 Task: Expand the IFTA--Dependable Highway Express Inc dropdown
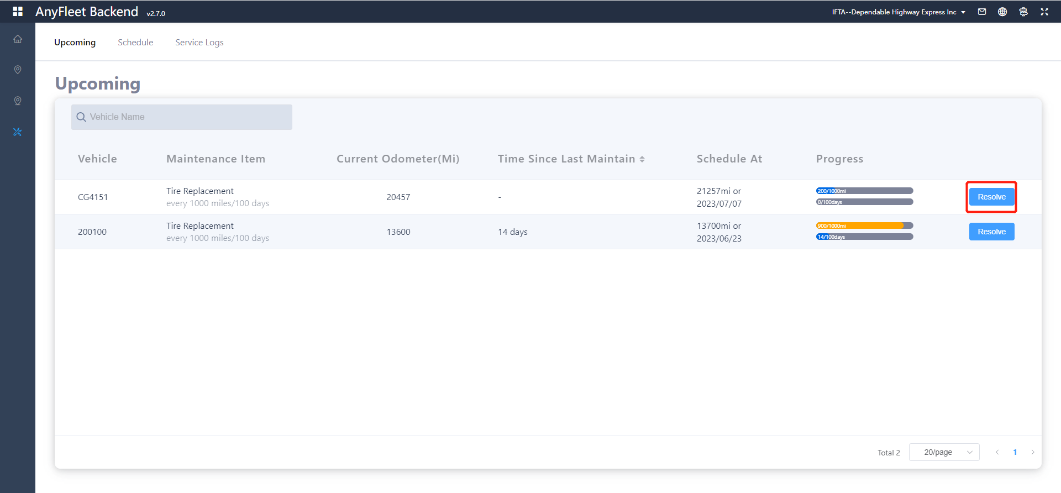tap(899, 12)
